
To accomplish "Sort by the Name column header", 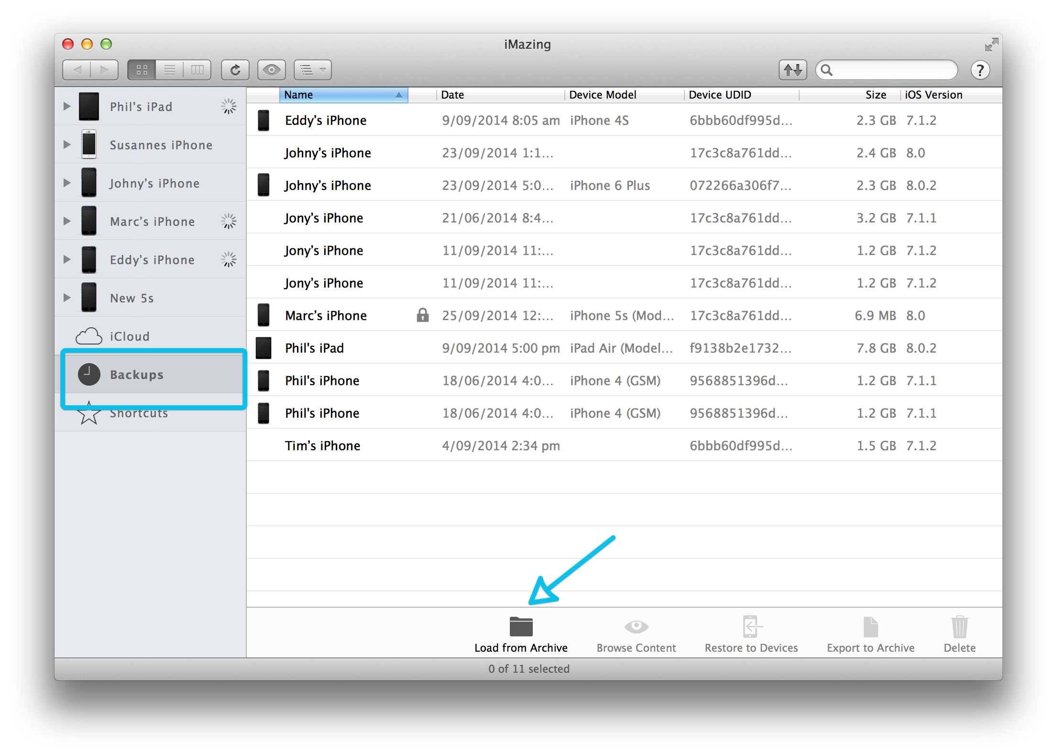I will [x=343, y=95].
